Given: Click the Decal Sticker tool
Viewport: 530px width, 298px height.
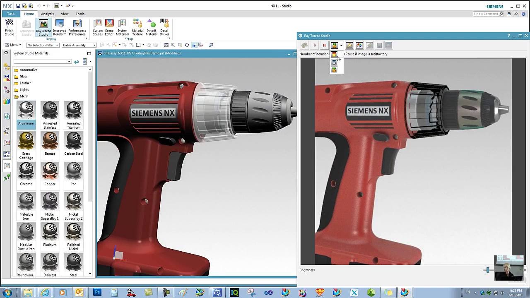Looking at the screenshot, I should pos(164,28).
